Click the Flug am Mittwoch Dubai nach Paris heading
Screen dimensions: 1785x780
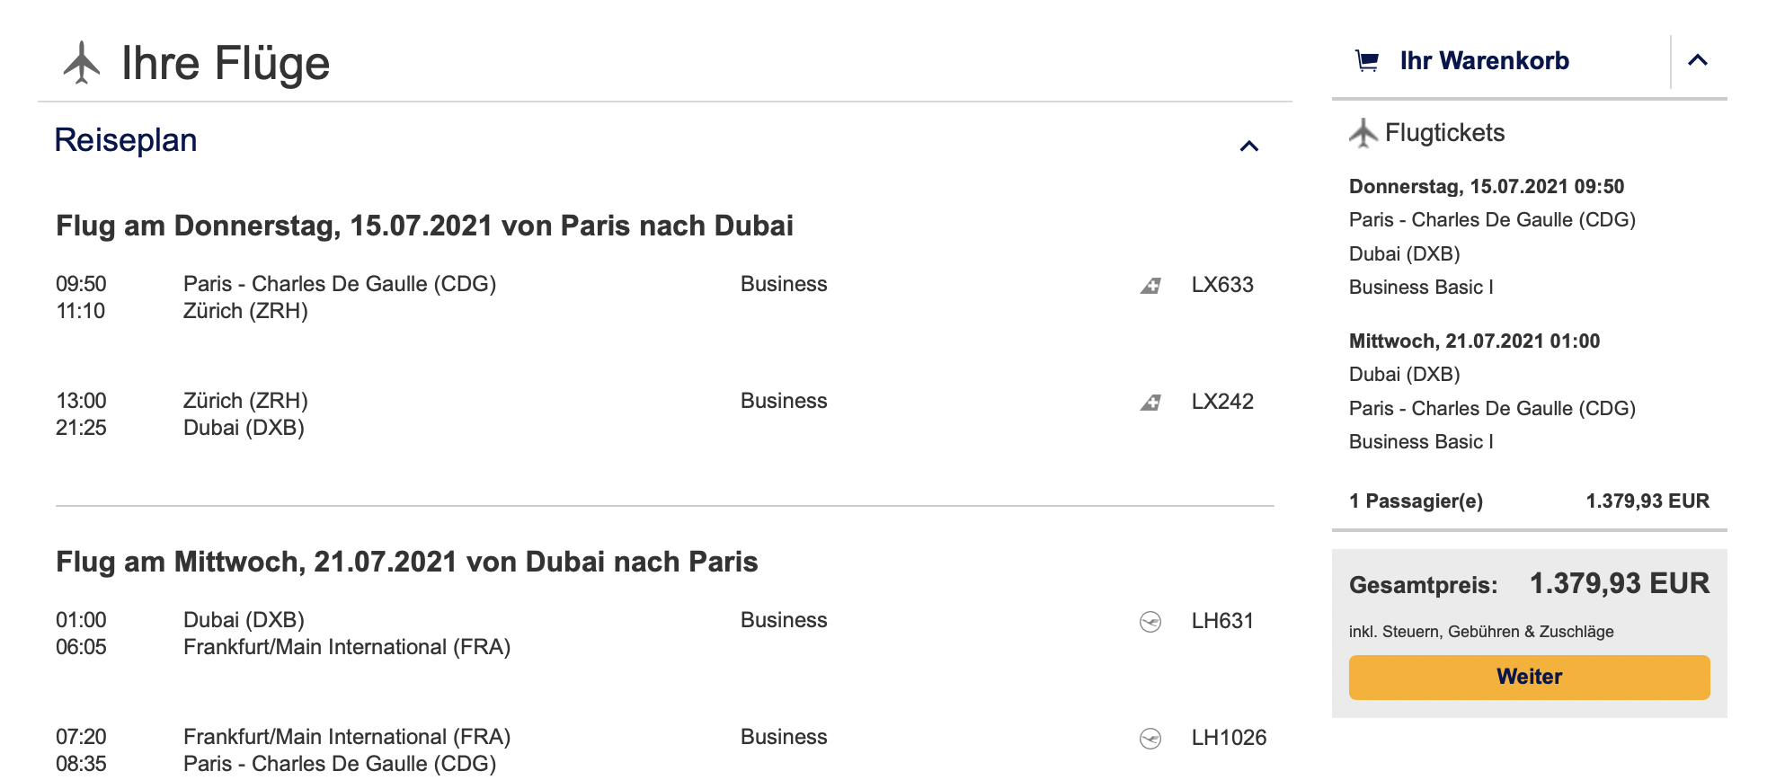pyautogui.click(x=406, y=562)
